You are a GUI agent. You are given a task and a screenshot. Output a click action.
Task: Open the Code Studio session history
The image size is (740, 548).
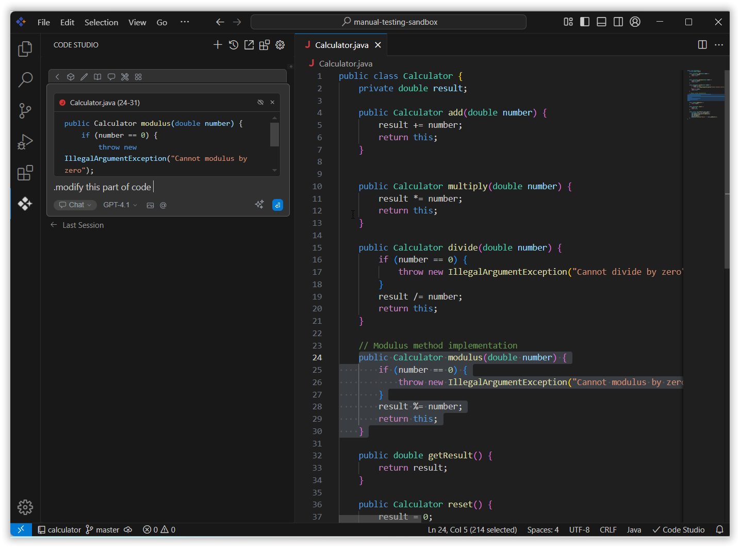(234, 45)
